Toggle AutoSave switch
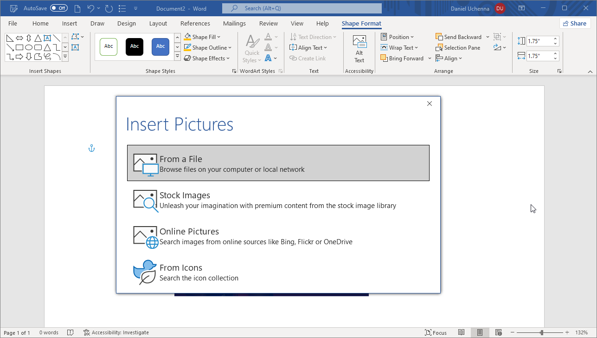 [x=59, y=8]
